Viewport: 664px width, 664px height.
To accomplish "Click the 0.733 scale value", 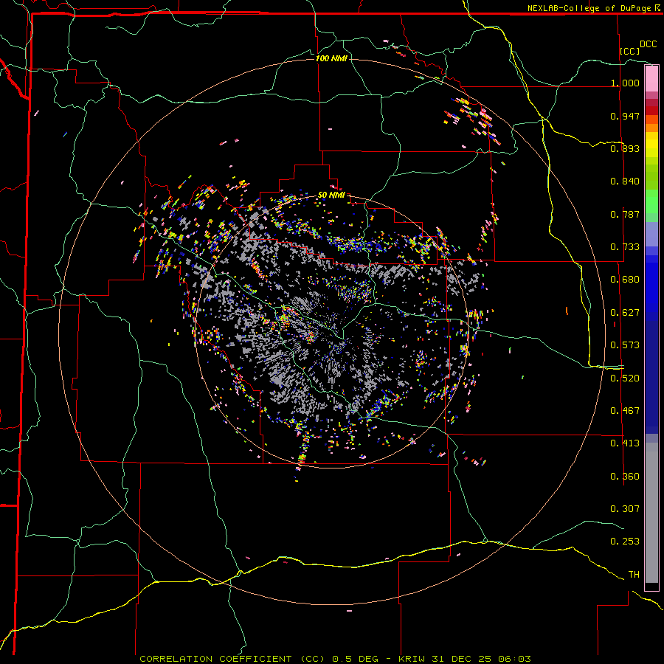I will point(625,247).
